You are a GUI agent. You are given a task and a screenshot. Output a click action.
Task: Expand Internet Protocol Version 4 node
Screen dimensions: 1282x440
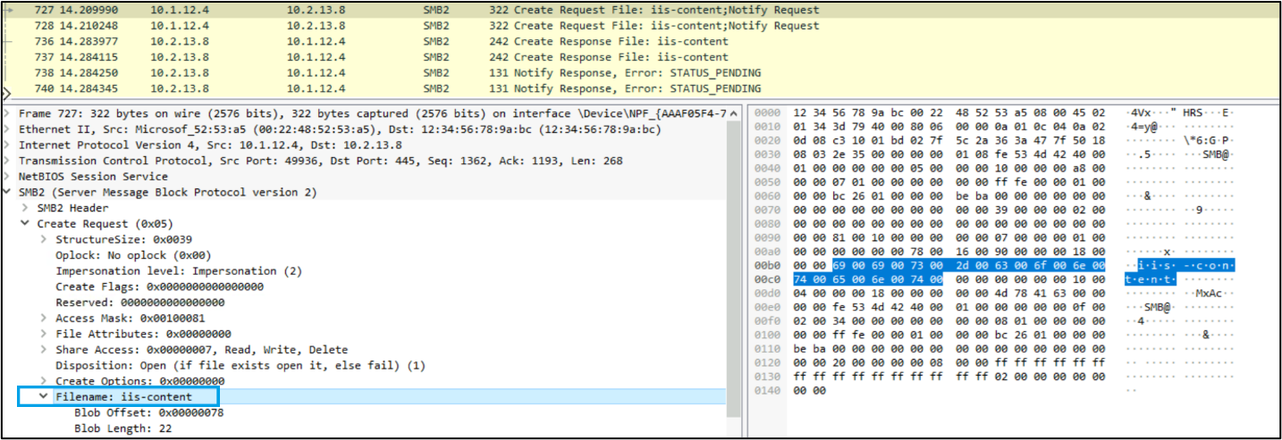coord(8,145)
